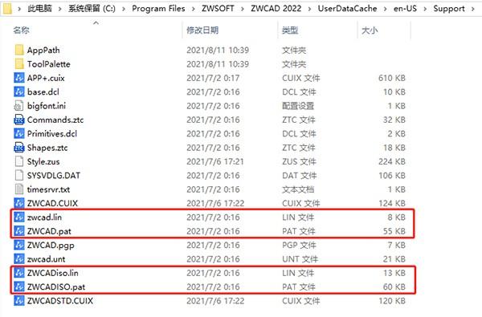Select the file name ZWCADSTD.CUIX
The width and height of the screenshot is (482, 317).
[60, 301]
